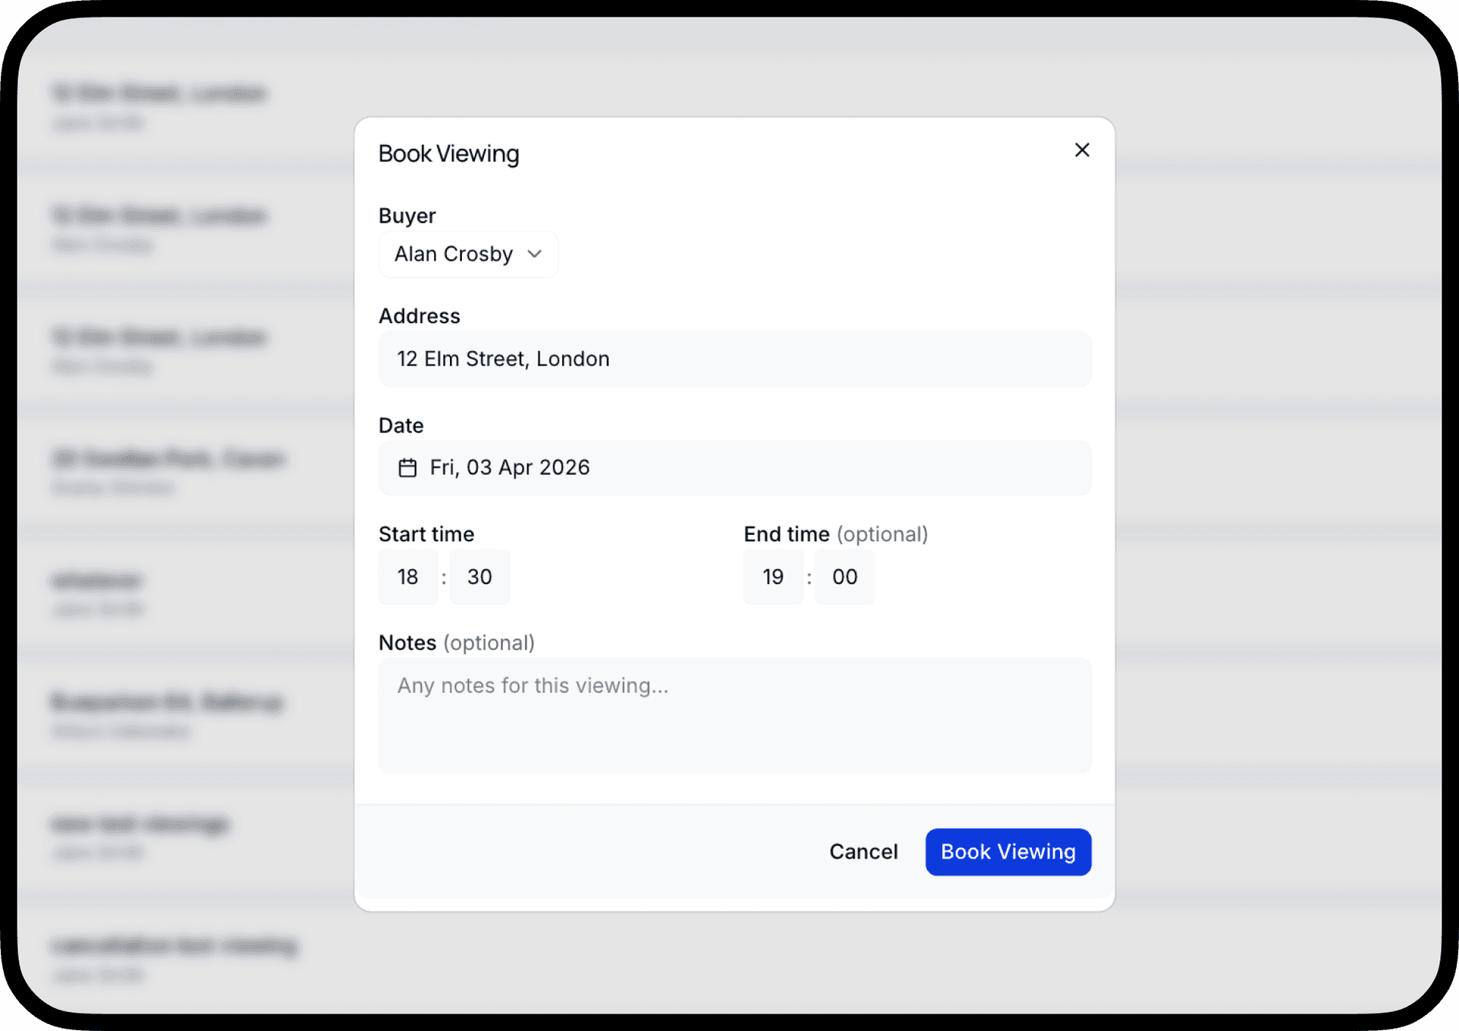Image resolution: width=1459 pixels, height=1031 pixels.
Task: Open the Buyer dropdown chevron
Action: coord(534,255)
